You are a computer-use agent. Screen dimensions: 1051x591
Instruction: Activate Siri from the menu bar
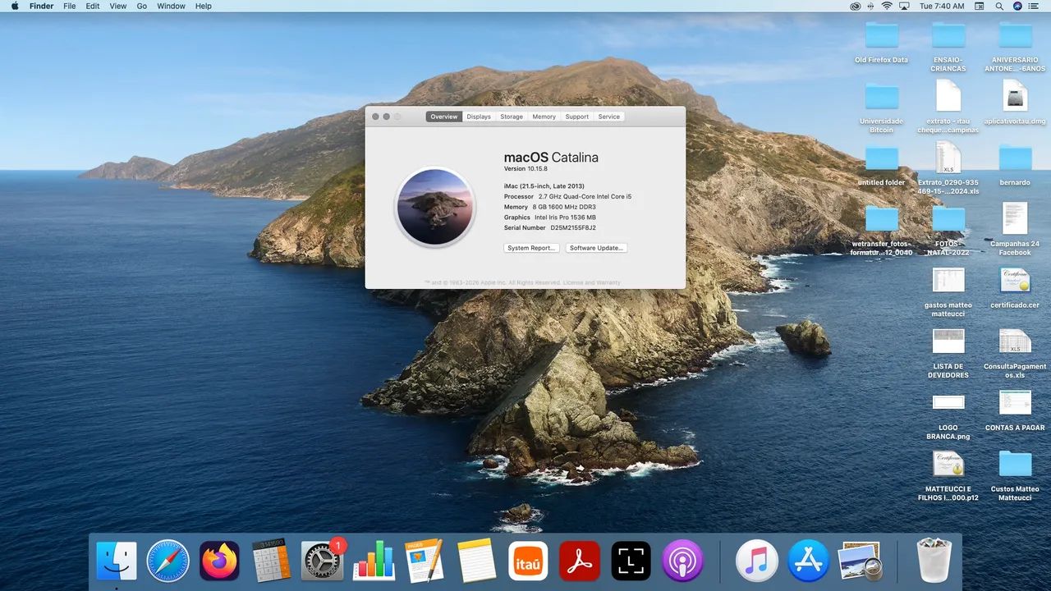(x=1017, y=6)
